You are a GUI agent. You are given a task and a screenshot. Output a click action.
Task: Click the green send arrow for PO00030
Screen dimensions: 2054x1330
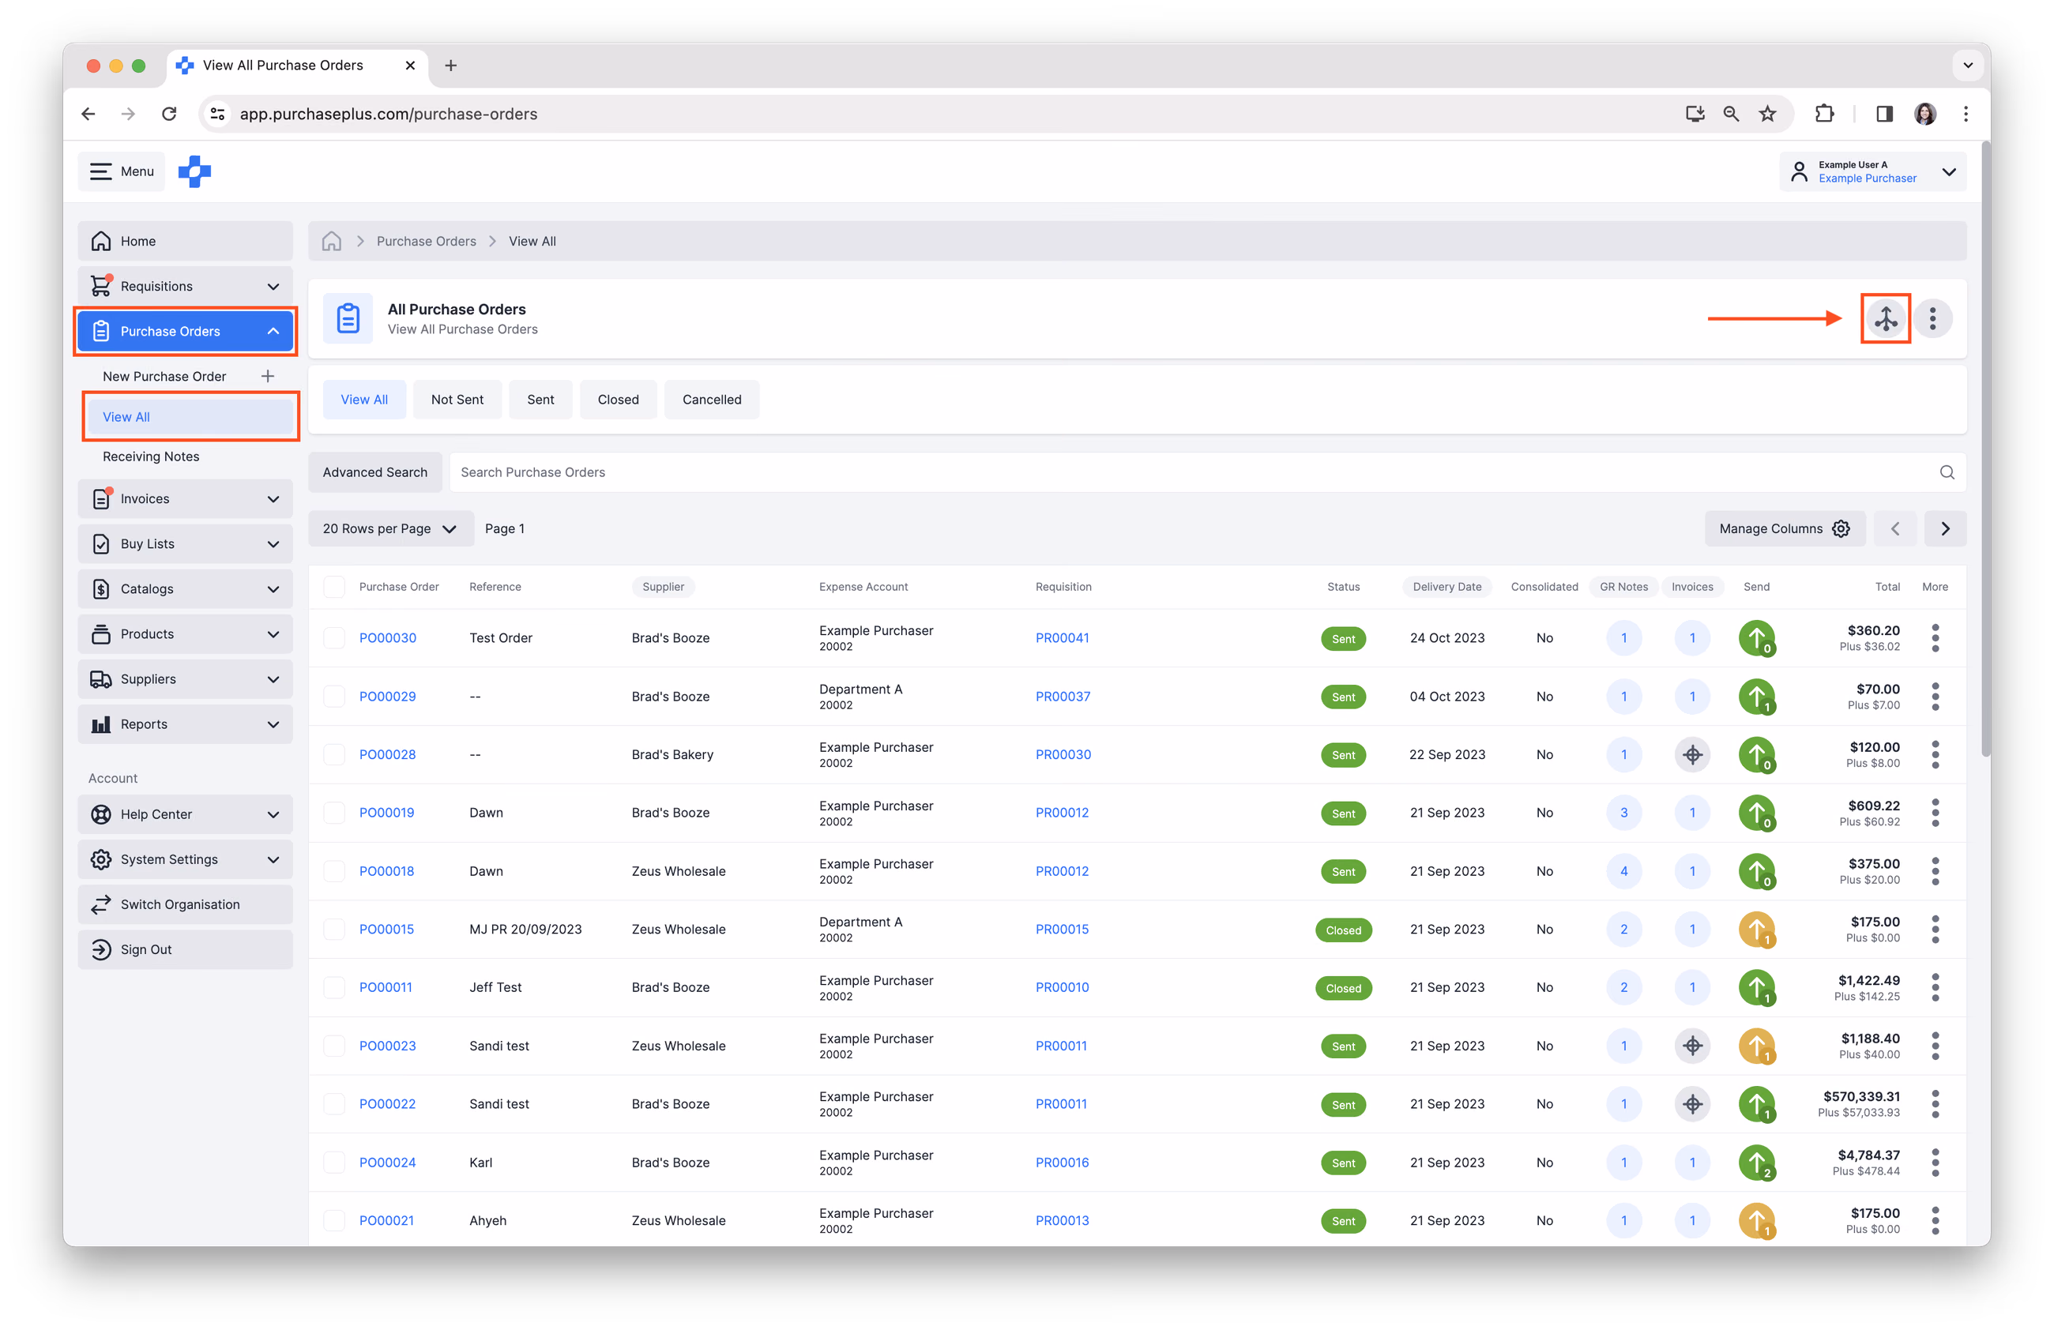(1756, 638)
